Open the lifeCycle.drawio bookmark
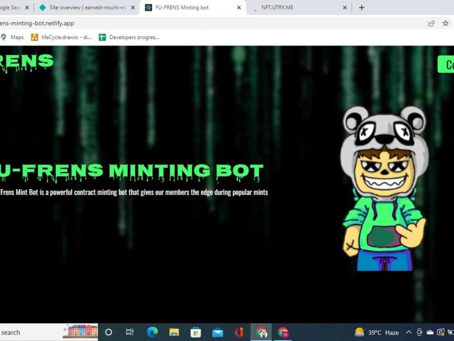The width and height of the screenshot is (454, 341). [x=61, y=37]
